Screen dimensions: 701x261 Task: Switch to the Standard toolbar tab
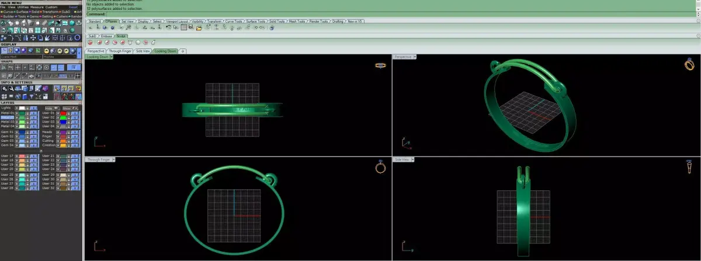pyautogui.click(x=95, y=21)
